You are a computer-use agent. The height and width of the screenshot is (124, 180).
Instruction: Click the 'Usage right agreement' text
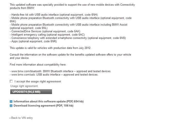coord(24,86)
